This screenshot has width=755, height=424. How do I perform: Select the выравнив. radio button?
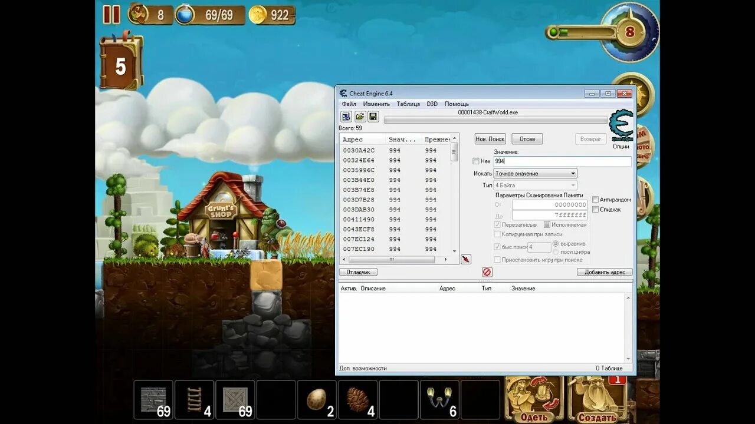coord(556,244)
